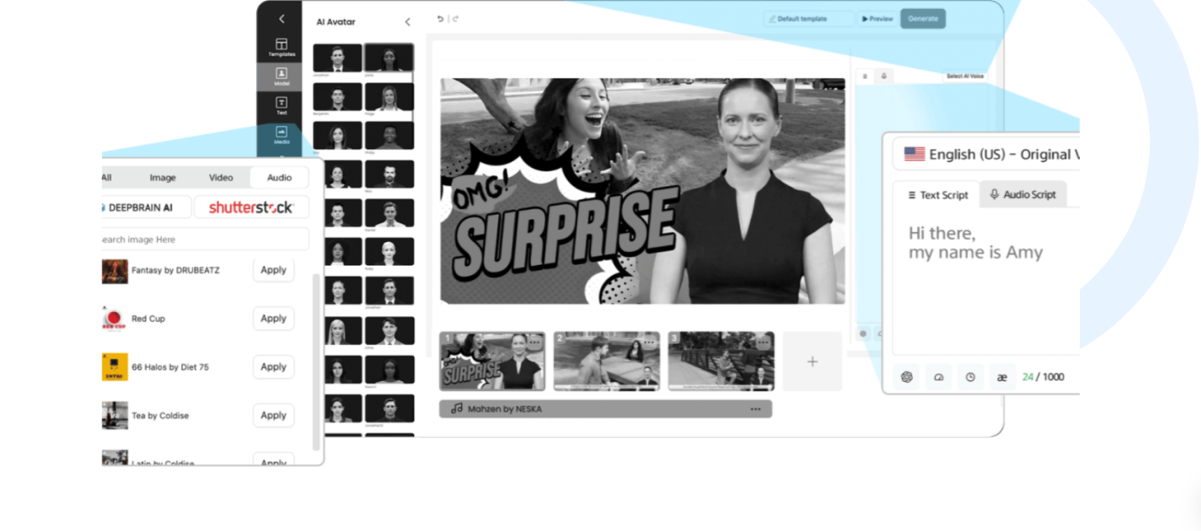Switch to the Text Script tab
The image size is (1201, 531).
coord(936,195)
